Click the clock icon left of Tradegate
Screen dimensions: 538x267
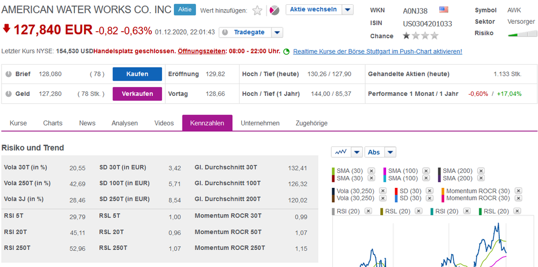tap(224, 32)
